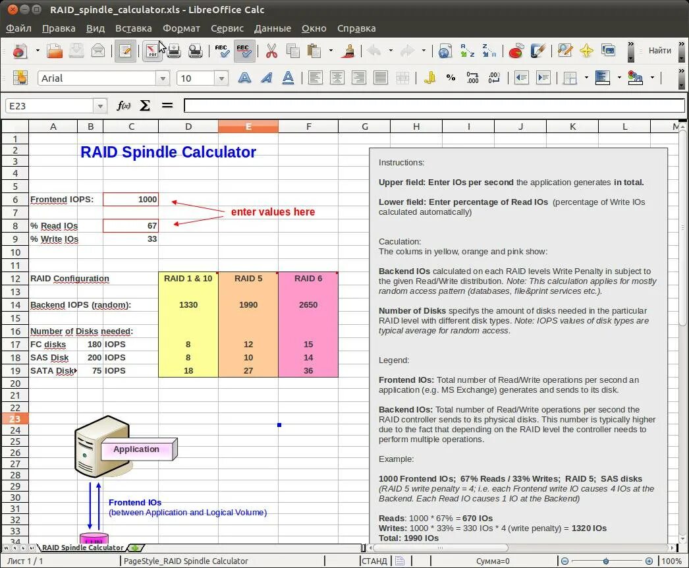The width and height of the screenshot is (689, 568).
Task: Select the RAID Spindle Calculator sheet tab
Action: [x=82, y=548]
